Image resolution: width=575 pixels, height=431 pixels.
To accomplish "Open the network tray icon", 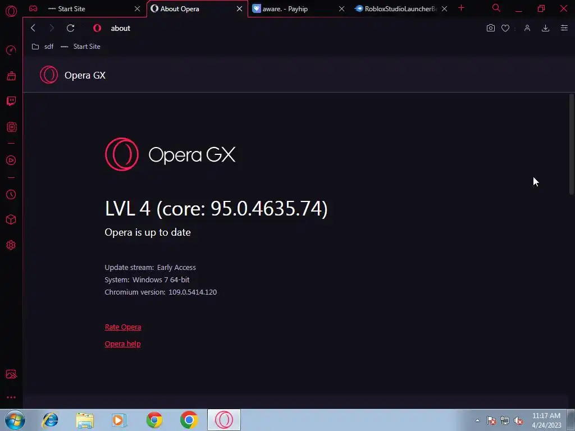I will [505, 421].
